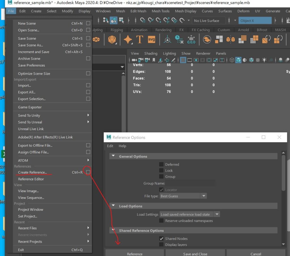Click freeze transformations snowflake icon
The width and height of the screenshot is (290, 256).
coord(191,39)
